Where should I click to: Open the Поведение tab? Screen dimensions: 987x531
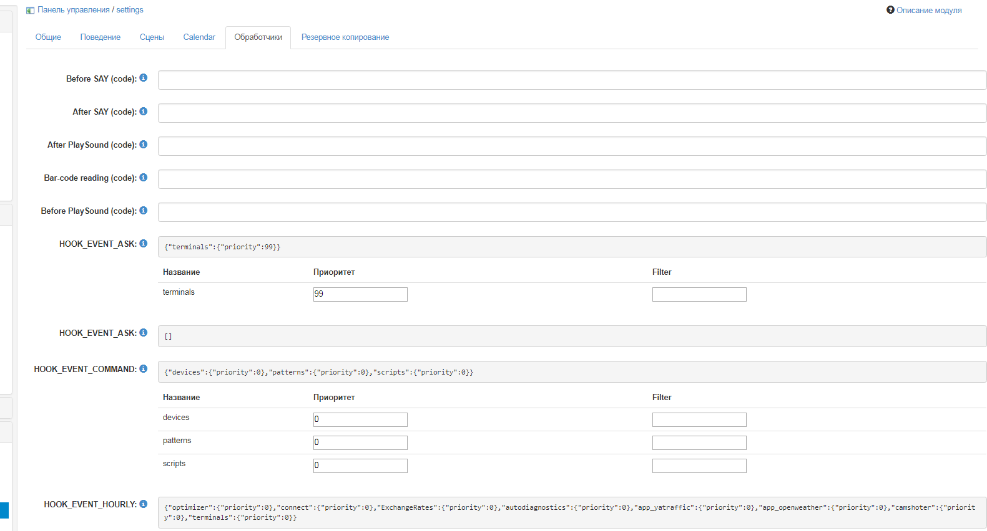(101, 37)
